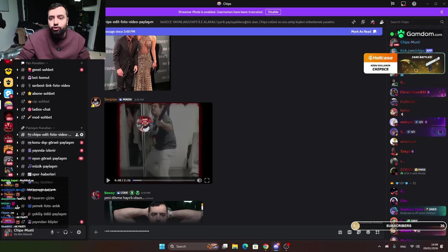Image resolution: width=448 pixels, height=252 pixels.
Task: Click Mark As Read
Action: coord(364,31)
